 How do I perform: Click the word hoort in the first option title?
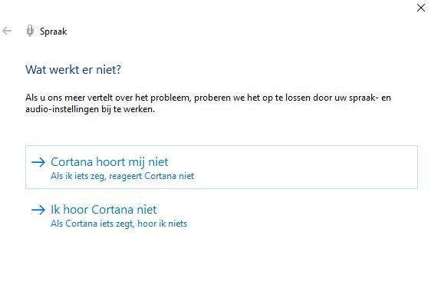click(110, 162)
